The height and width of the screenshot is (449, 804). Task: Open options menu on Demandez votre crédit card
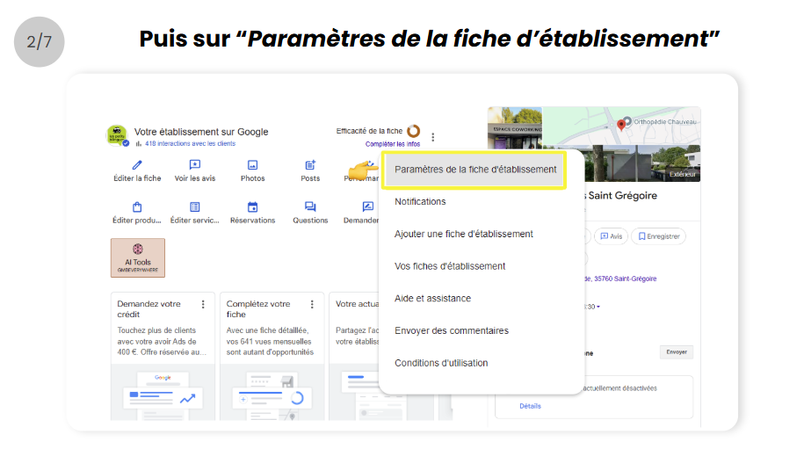(203, 304)
